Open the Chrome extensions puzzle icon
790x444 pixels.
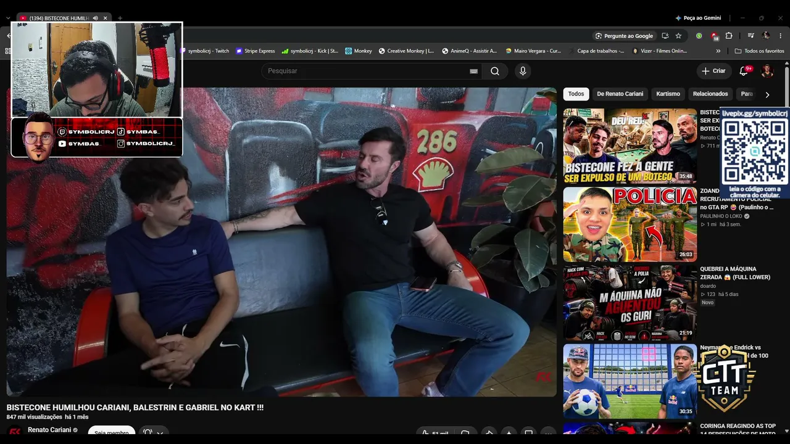[729, 36]
